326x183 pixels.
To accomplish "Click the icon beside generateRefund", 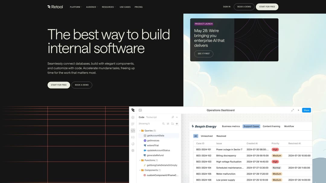I will pyautogui.click(x=145, y=155).
